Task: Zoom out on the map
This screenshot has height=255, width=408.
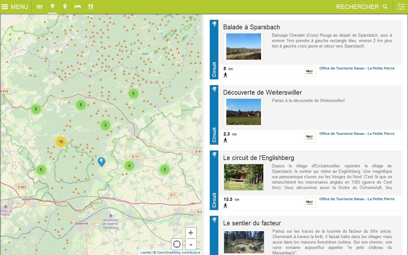Action: pyautogui.click(x=191, y=244)
